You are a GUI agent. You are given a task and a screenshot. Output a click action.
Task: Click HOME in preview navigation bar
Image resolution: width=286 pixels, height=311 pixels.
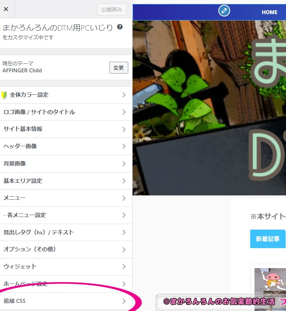(269, 12)
